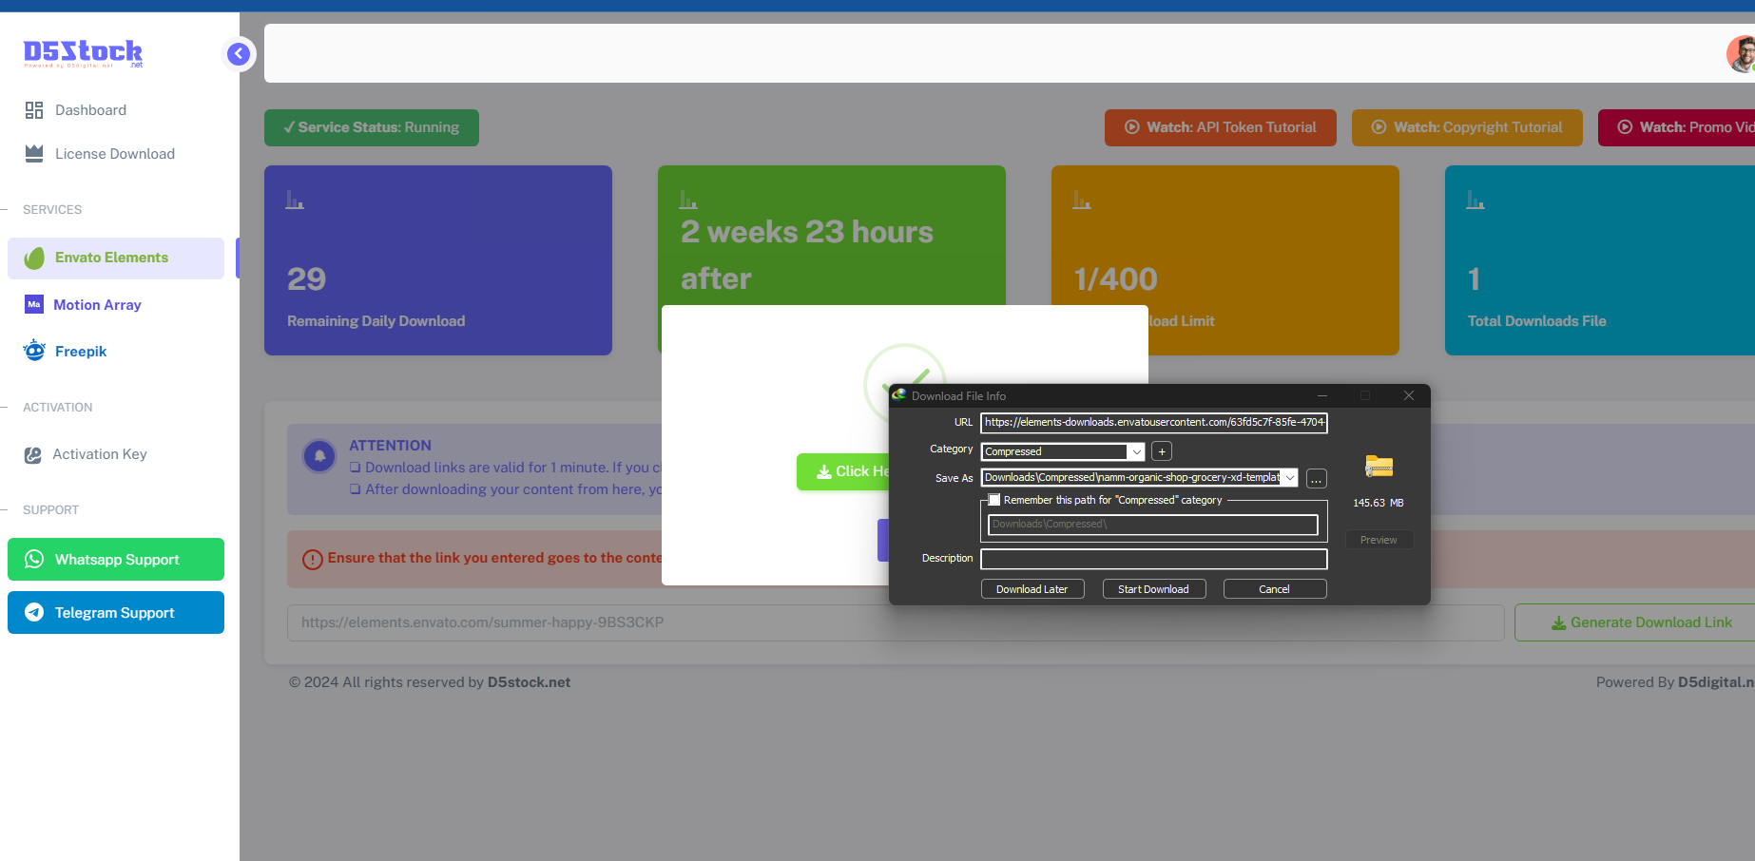Screen dimensions: 1755x861
Task: Expand the Save As path dropdown
Action: click(x=1290, y=478)
